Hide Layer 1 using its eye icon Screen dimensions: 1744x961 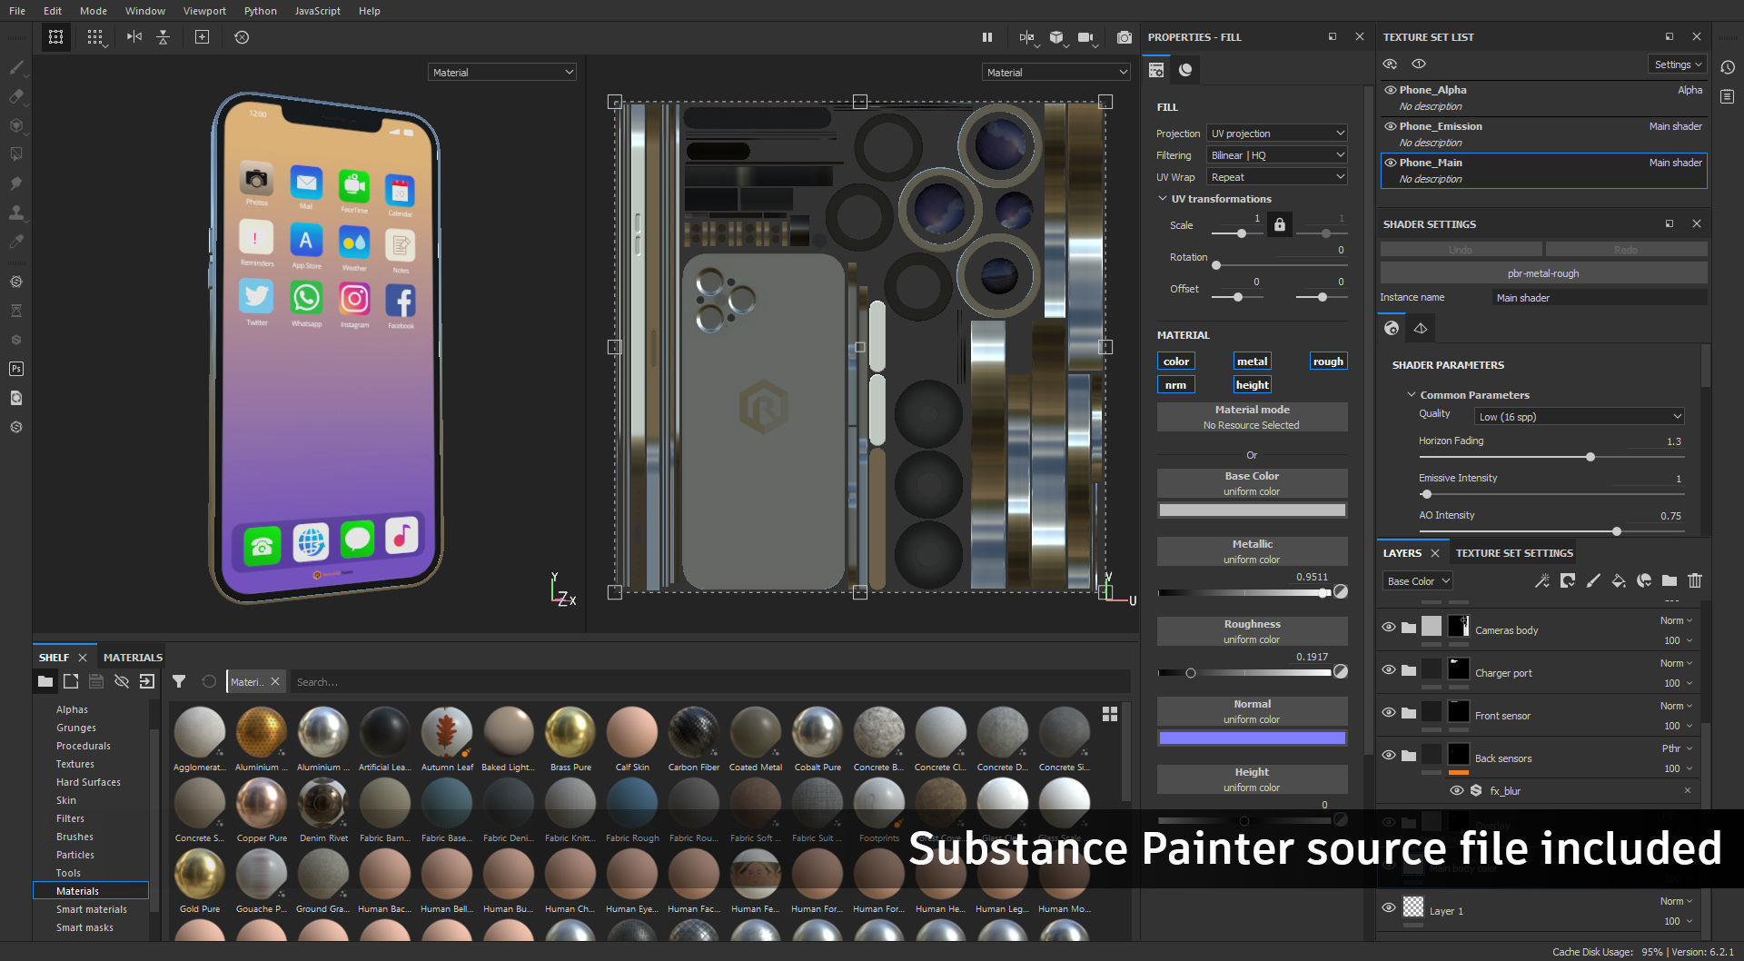(1389, 907)
